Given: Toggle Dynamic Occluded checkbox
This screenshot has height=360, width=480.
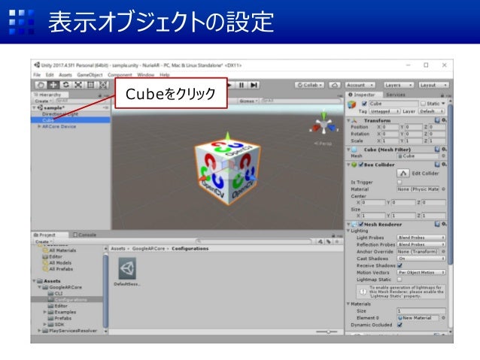Looking at the screenshot, I should pos(399,325).
